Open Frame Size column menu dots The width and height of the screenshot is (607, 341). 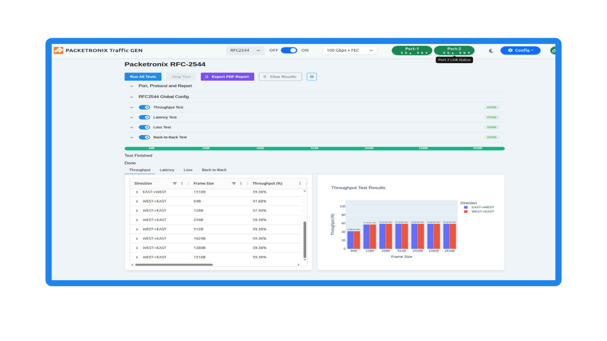[241, 183]
